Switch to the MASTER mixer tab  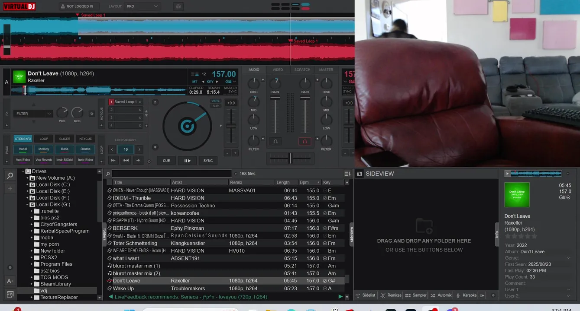click(x=326, y=70)
